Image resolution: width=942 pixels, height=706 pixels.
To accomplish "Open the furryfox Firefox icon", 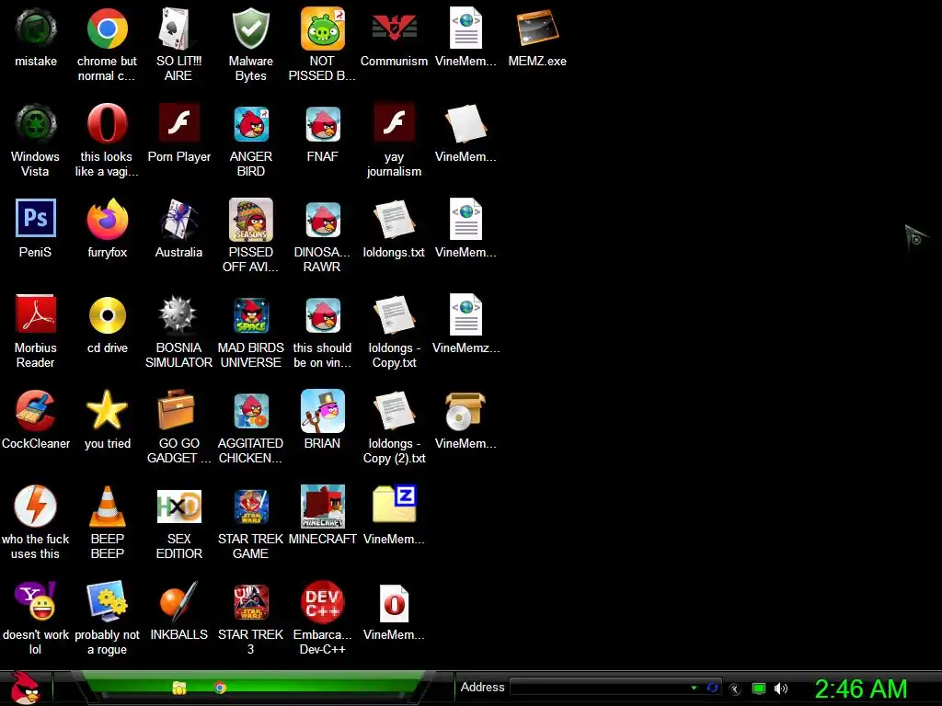I will pyautogui.click(x=107, y=219).
